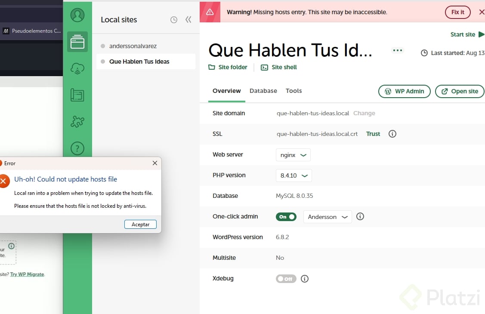Click the Que Hablen Tus Id... site title
The image size is (485, 314).
pos(290,50)
